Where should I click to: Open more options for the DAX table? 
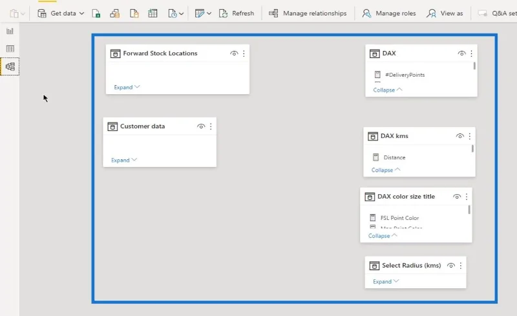click(x=471, y=54)
